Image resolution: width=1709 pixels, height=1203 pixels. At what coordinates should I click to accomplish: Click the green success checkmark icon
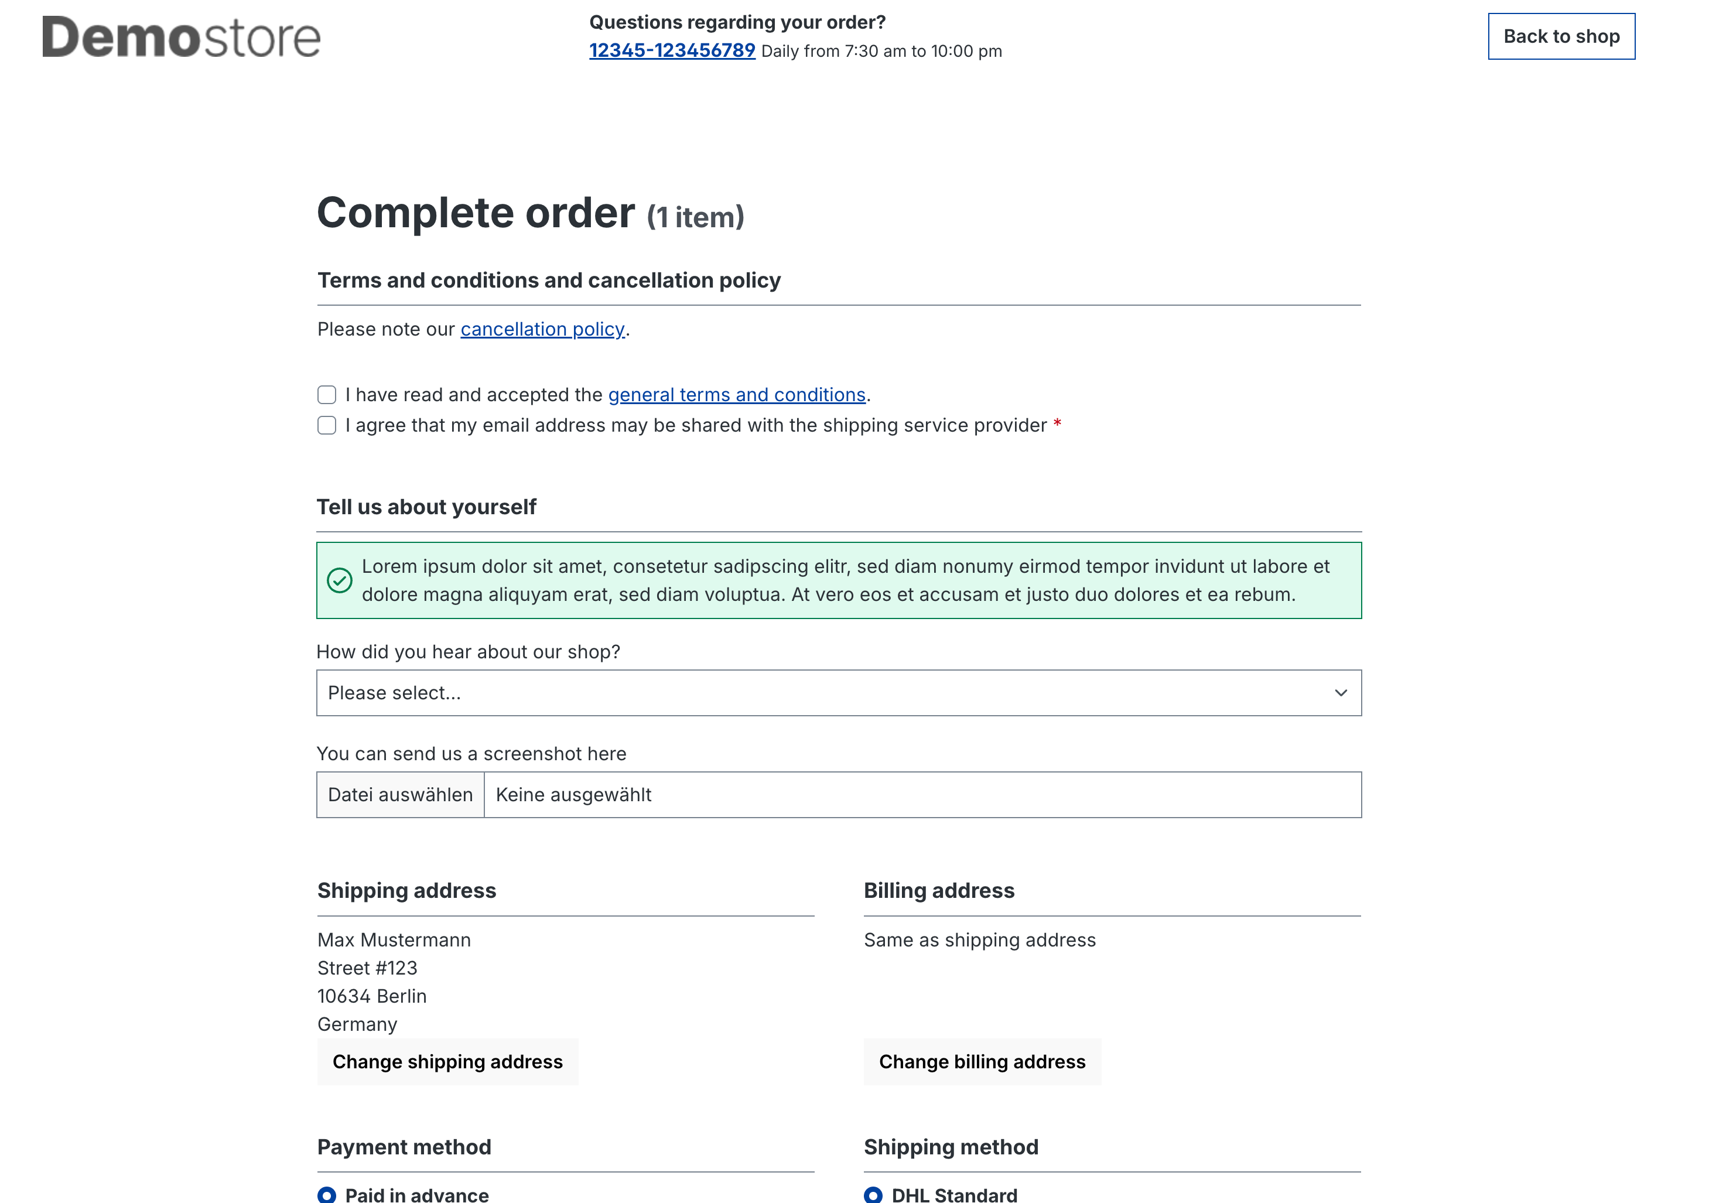pos(341,580)
